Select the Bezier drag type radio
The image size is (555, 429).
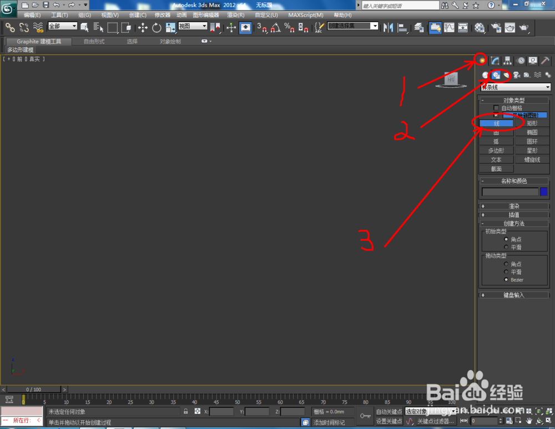[506, 280]
